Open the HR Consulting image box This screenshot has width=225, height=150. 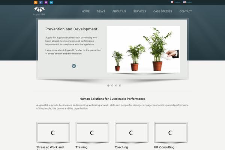[x=171, y=132]
